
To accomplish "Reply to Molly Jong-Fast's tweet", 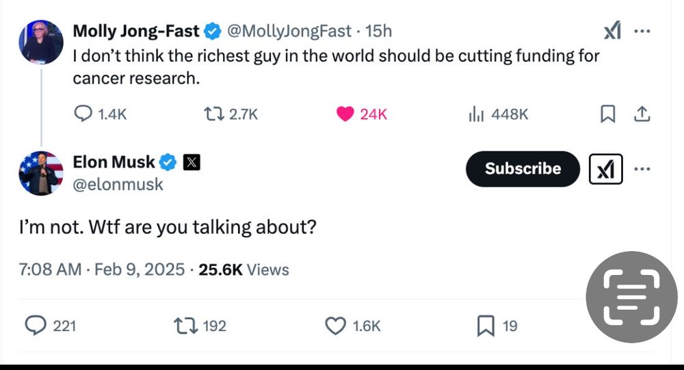I will click(x=83, y=114).
